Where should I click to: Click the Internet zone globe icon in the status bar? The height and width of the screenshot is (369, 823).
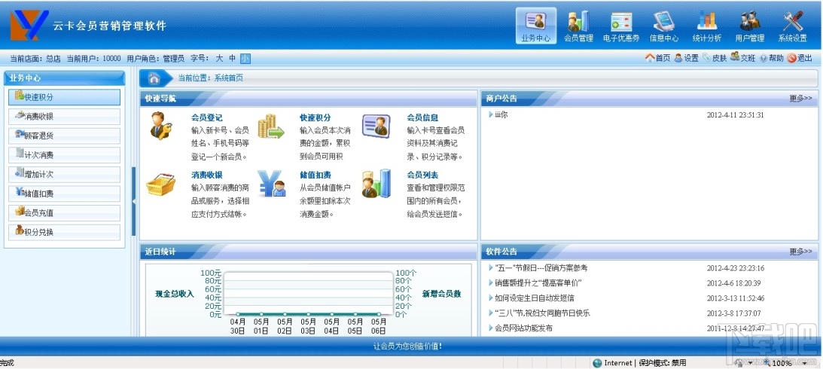tap(597, 363)
